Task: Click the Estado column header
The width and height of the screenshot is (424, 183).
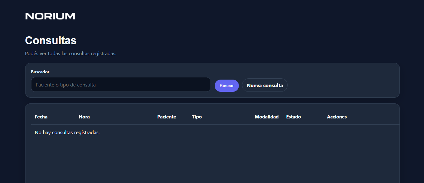Action: [x=294, y=117]
